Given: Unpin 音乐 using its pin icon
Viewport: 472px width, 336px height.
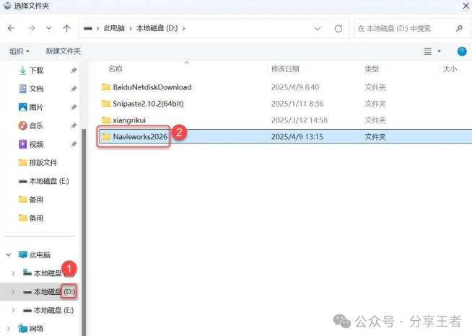Looking at the screenshot, I should (74, 125).
